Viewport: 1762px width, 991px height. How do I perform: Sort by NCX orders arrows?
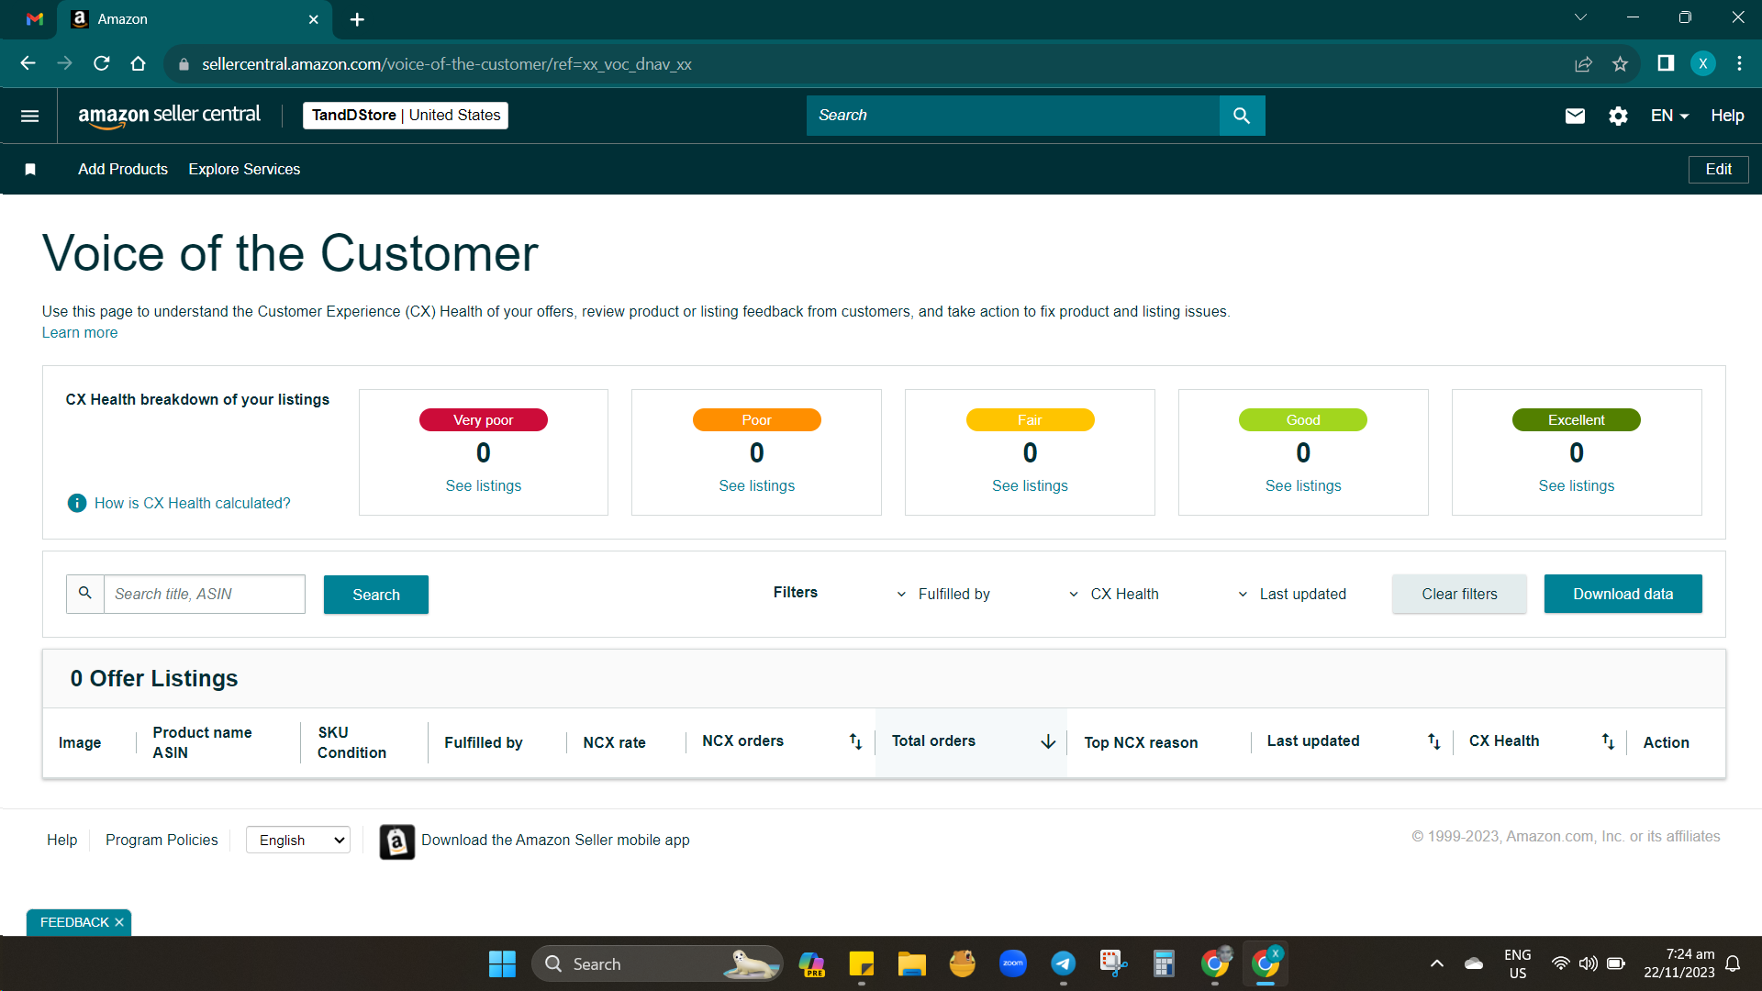[855, 741]
